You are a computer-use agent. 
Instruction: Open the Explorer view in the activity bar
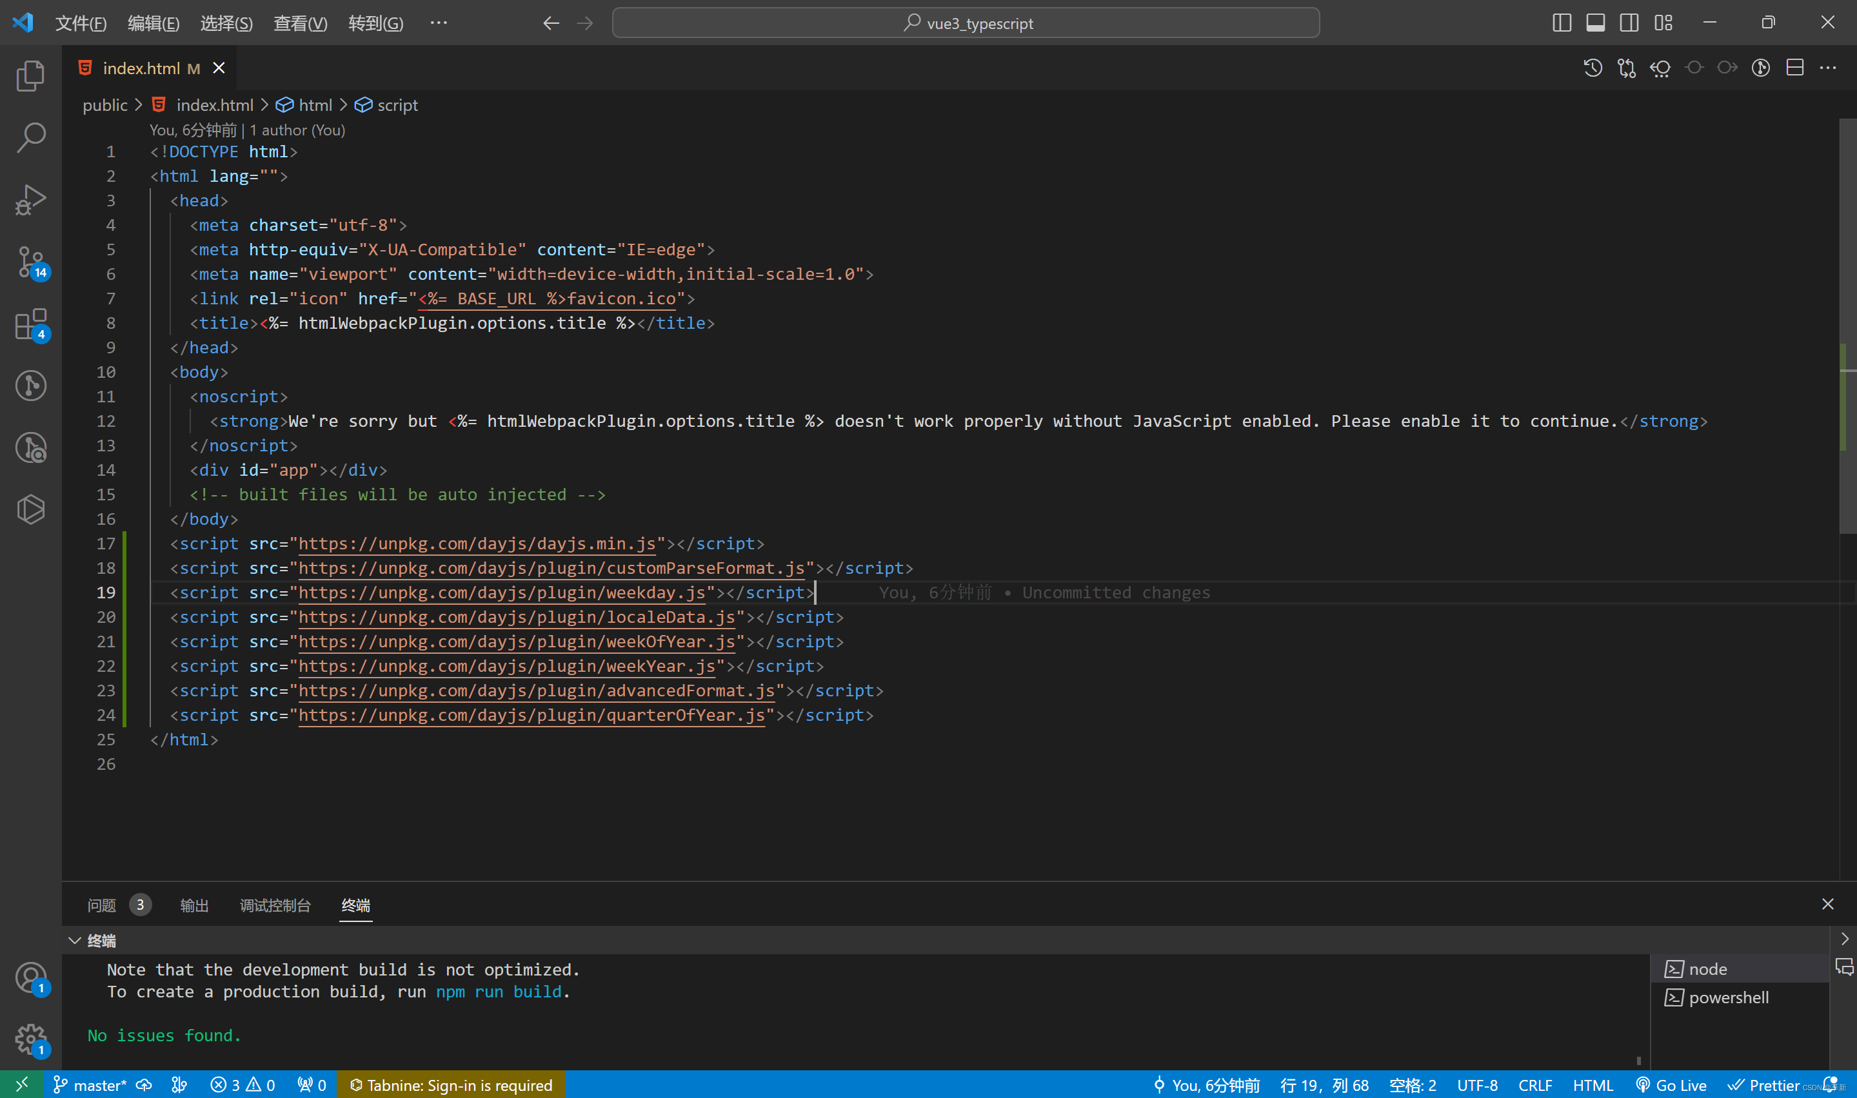pyautogui.click(x=30, y=75)
